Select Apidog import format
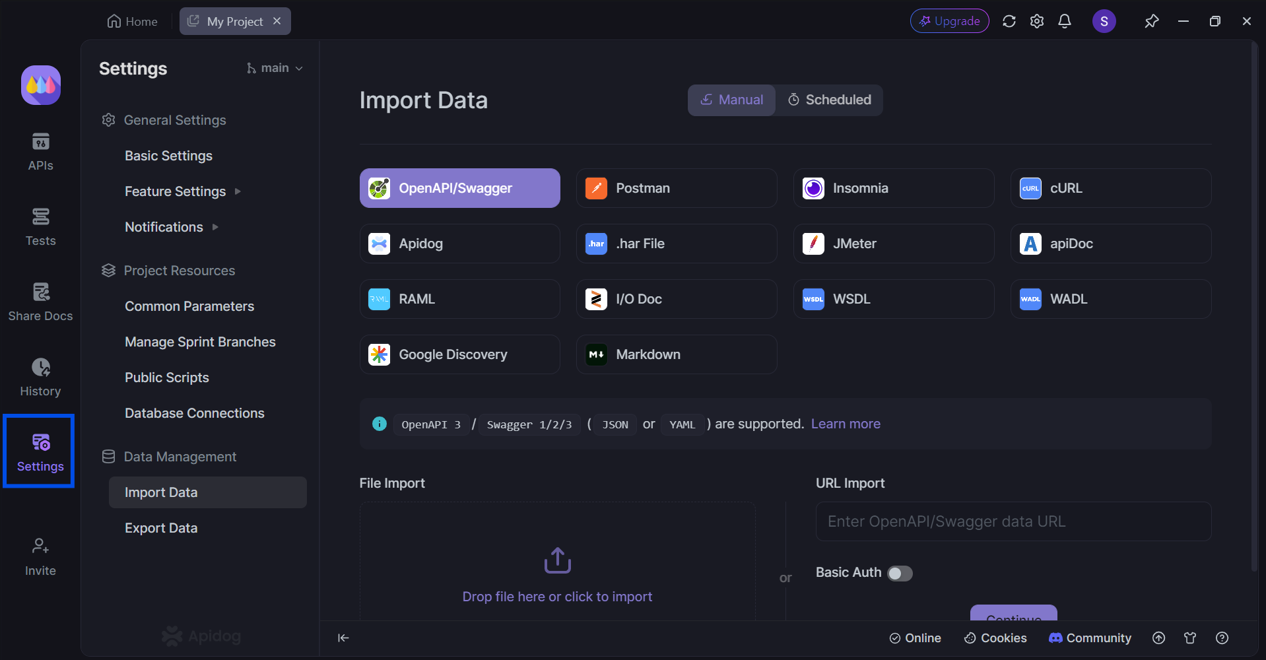 click(460, 244)
